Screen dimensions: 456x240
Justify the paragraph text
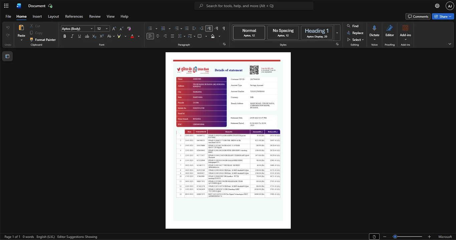pos(172,36)
